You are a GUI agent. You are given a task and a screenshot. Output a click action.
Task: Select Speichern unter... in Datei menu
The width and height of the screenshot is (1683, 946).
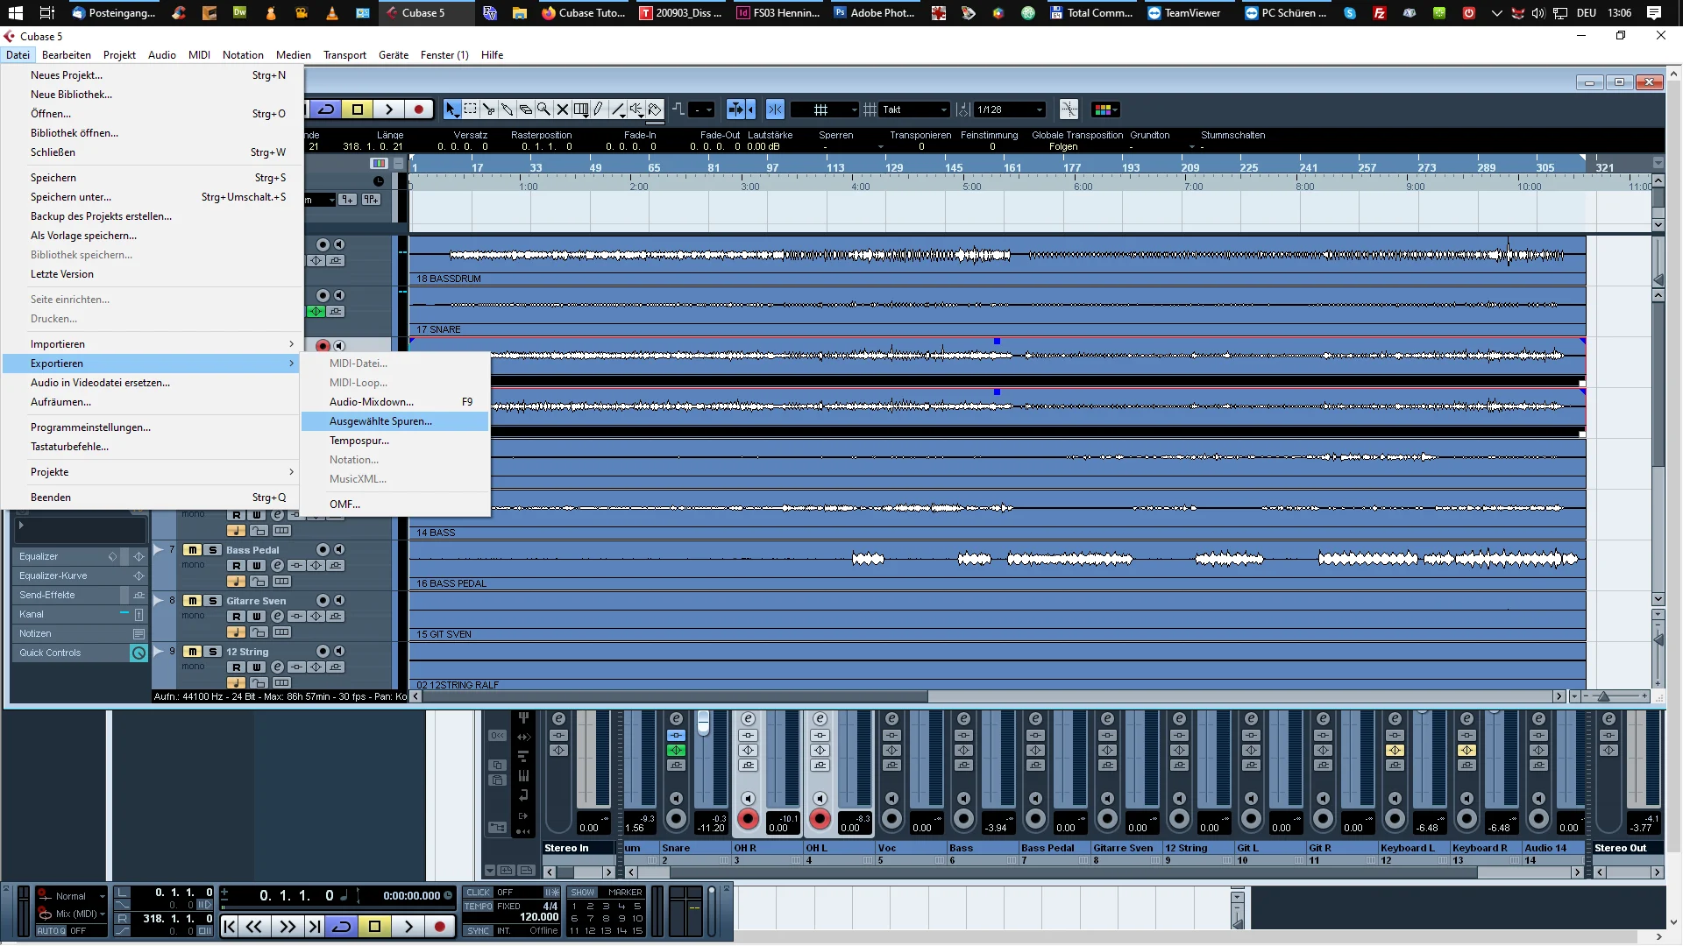[153, 197]
